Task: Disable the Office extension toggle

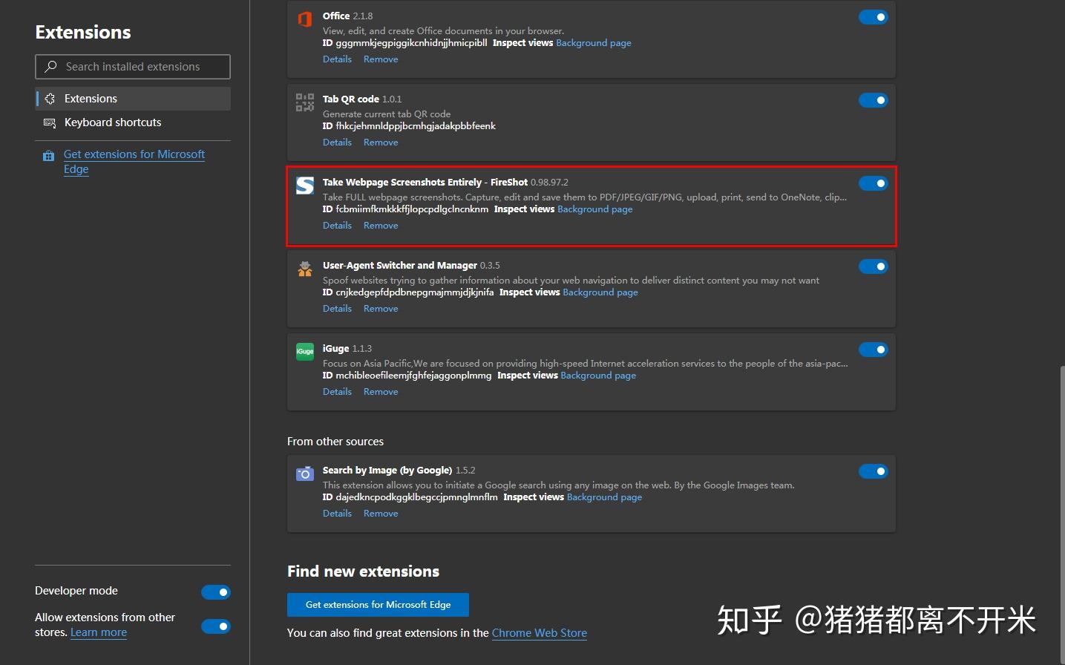Action: click(874, 17)
